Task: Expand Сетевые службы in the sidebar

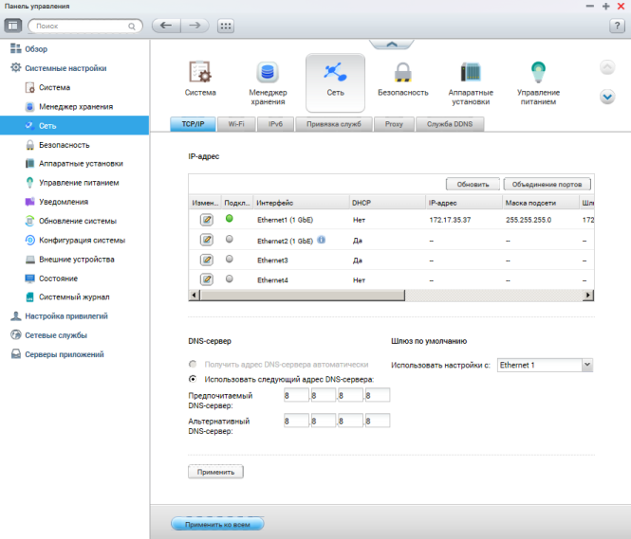Action: pos(56,335)
